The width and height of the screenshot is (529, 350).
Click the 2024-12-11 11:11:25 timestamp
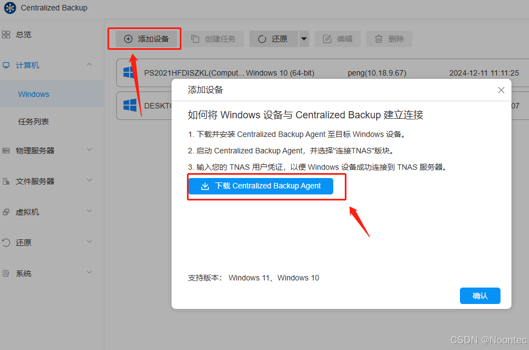(484, 73)
